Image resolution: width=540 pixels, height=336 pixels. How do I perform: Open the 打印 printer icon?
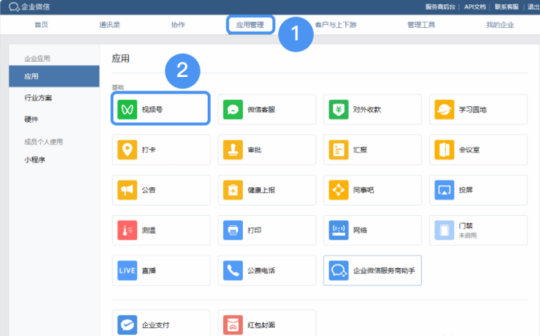point(233,230)
